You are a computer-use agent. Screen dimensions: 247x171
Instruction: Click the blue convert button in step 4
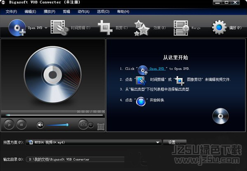tap(141, 101)
